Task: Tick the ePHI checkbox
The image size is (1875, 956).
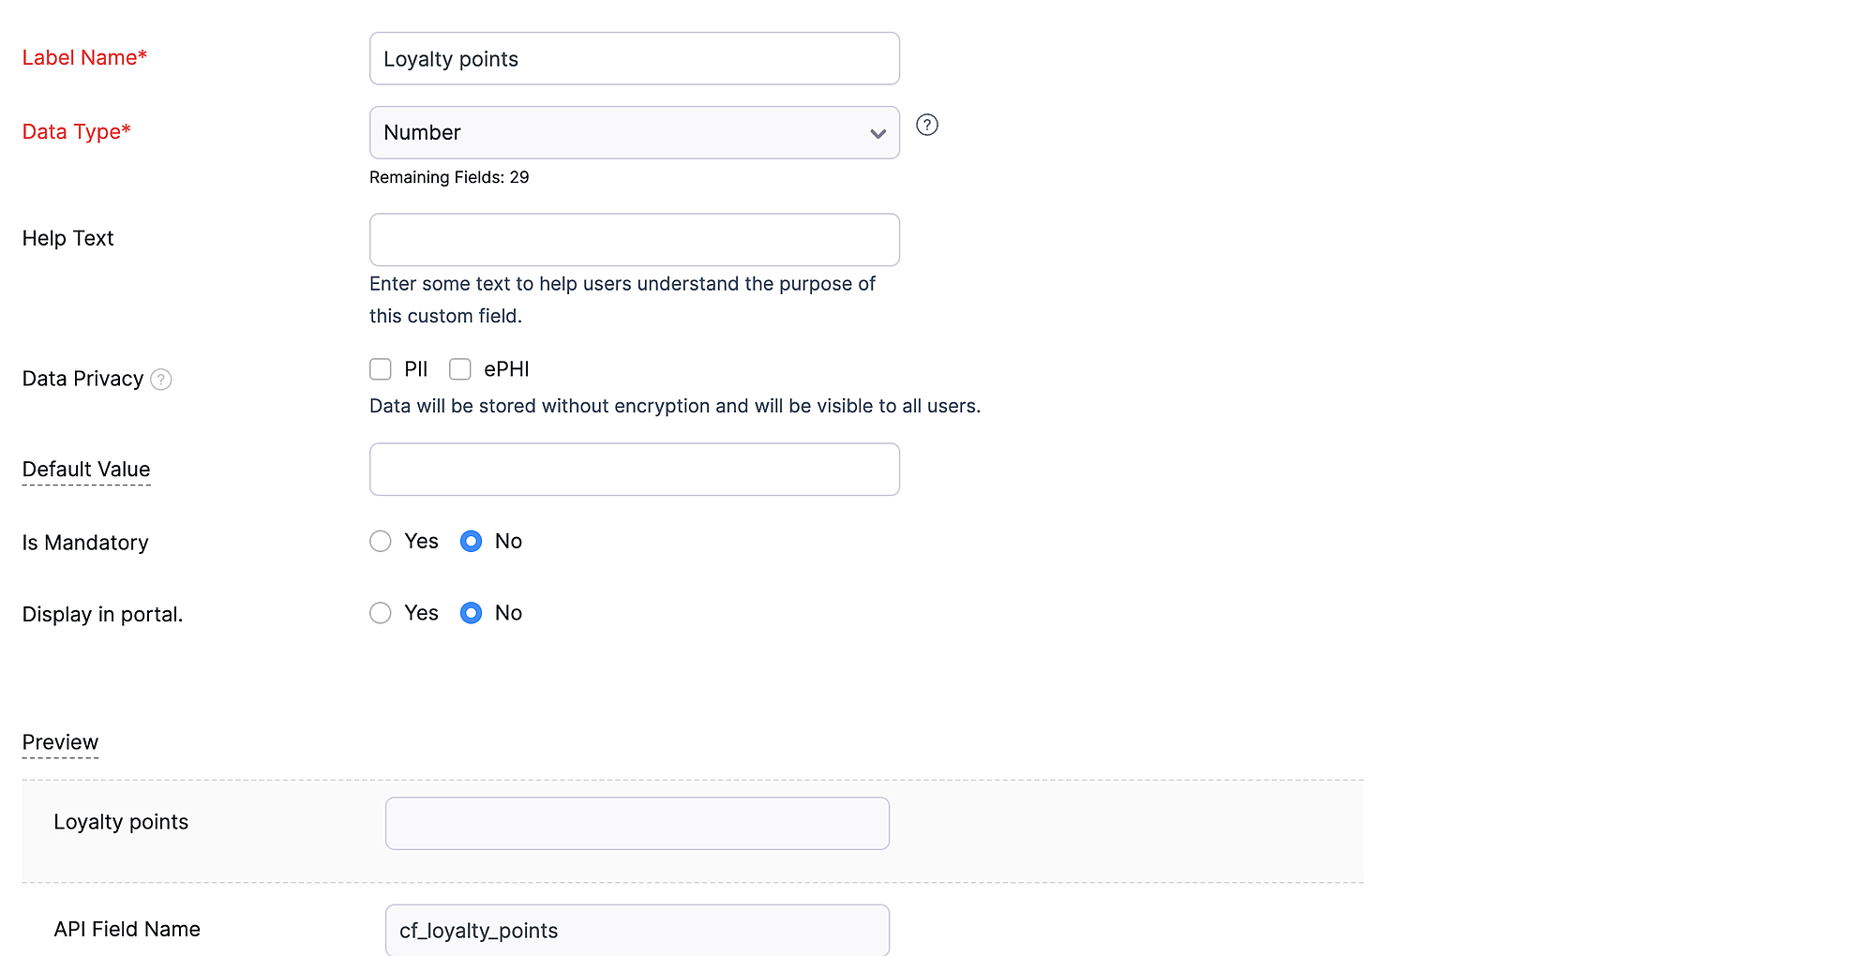Action: 460,369
